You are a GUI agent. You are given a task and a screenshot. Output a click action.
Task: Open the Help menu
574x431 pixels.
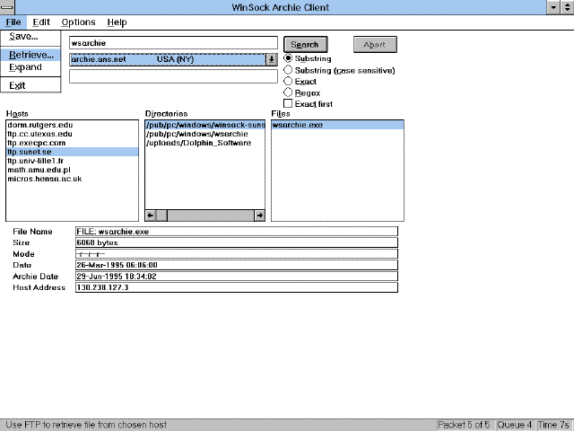point(117,22)
